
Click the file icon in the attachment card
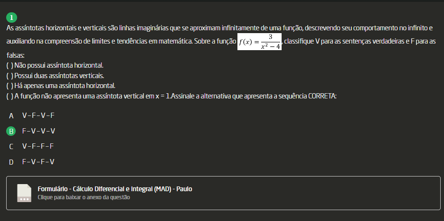[24, 193]
